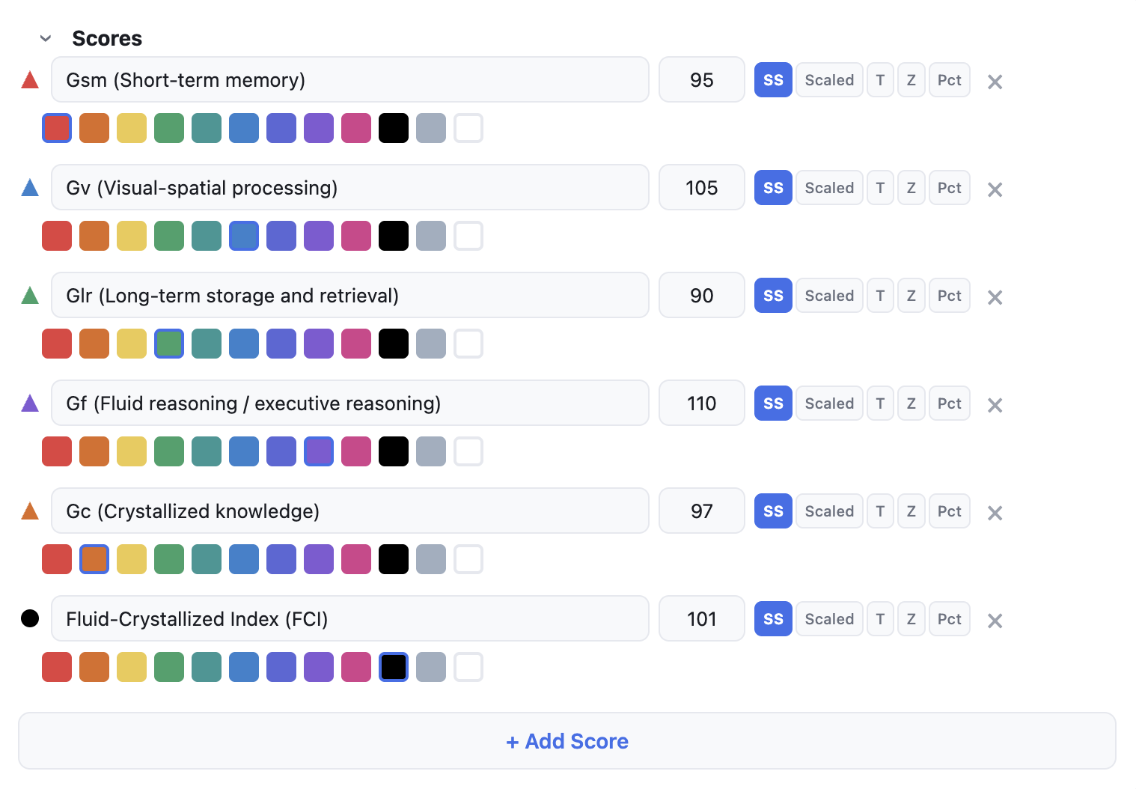Click the Glr (Long-term storage and retrieval) name field

pos(349,296)
